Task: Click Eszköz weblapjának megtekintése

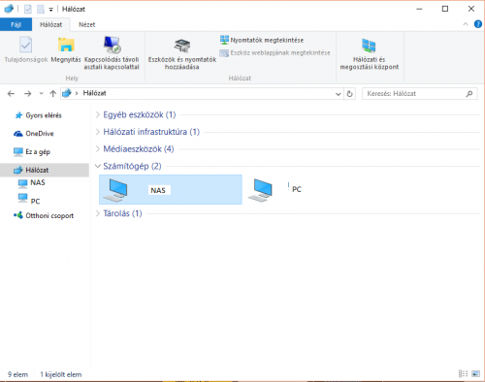Action: coord(275,52)
